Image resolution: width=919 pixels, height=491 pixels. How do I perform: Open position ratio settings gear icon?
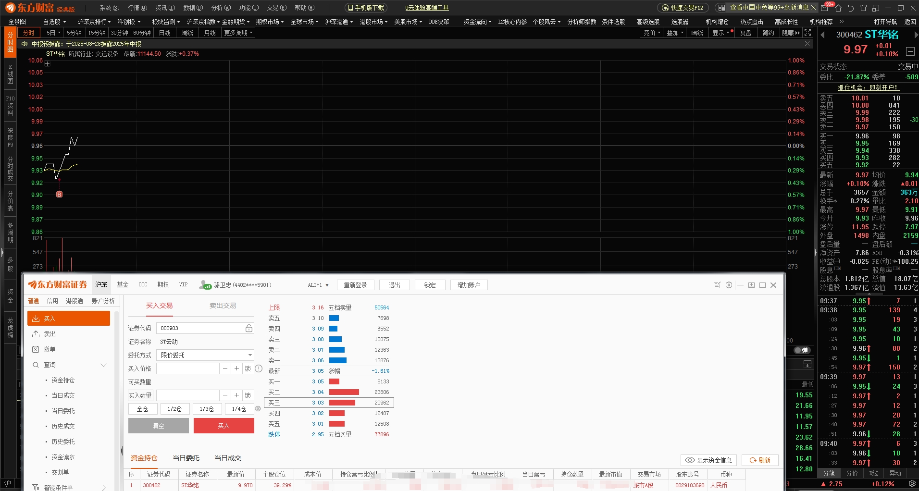258,409
